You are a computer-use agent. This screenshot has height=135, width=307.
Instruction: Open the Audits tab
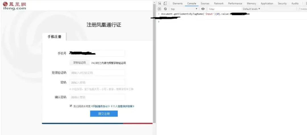(x=295, y=3)
